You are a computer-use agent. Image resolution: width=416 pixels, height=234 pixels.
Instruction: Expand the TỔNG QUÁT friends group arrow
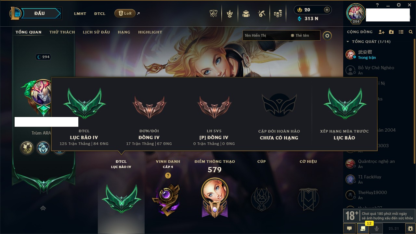[x=348, y=42]
